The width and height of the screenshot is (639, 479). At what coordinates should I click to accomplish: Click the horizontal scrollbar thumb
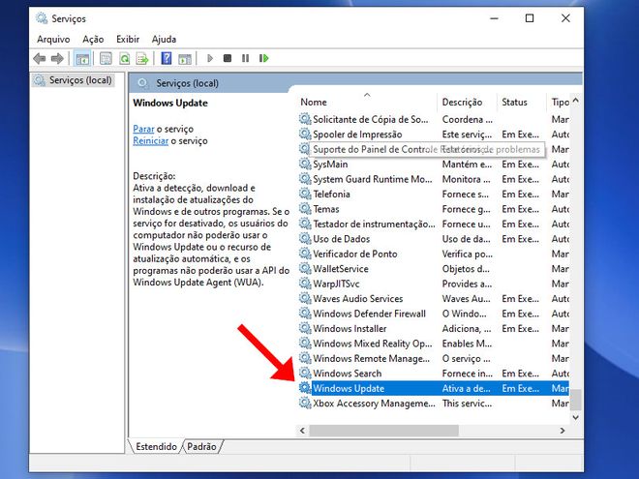pos(384,431)
